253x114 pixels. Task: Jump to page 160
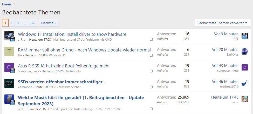[x=33, y=23]
